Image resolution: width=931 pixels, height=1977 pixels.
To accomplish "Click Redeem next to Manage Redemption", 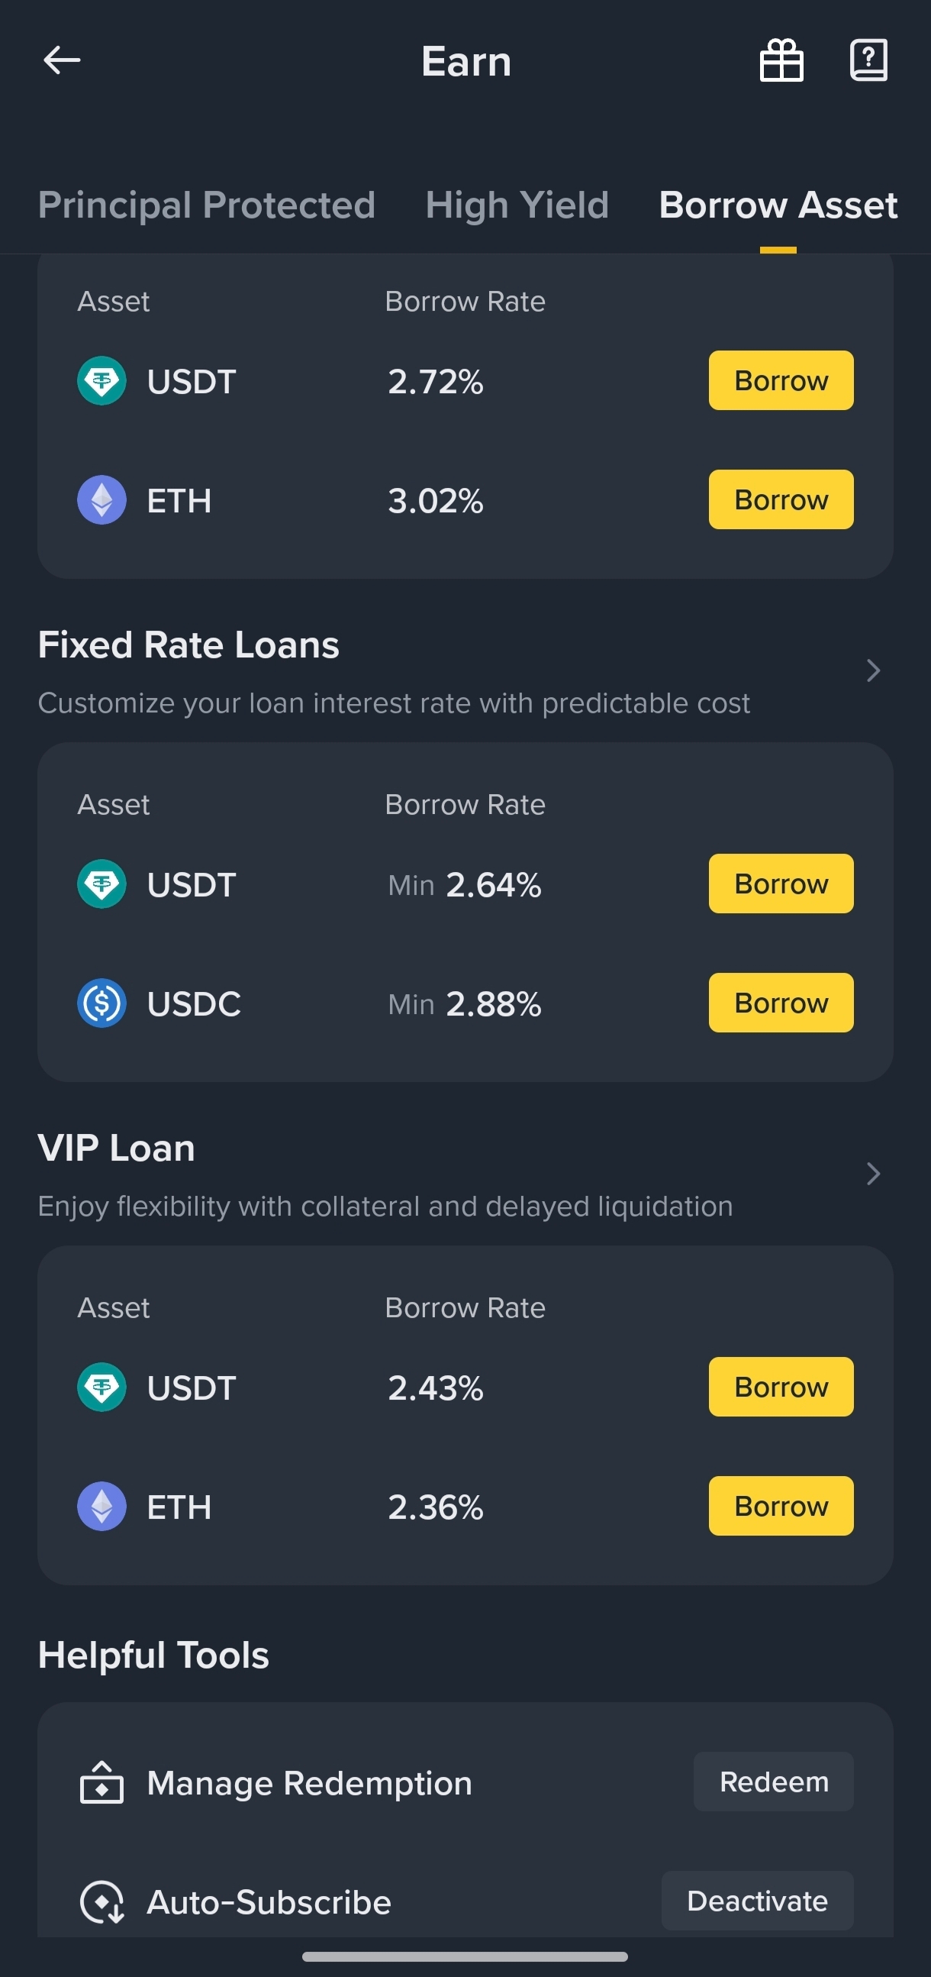I will coord(774,1782).
